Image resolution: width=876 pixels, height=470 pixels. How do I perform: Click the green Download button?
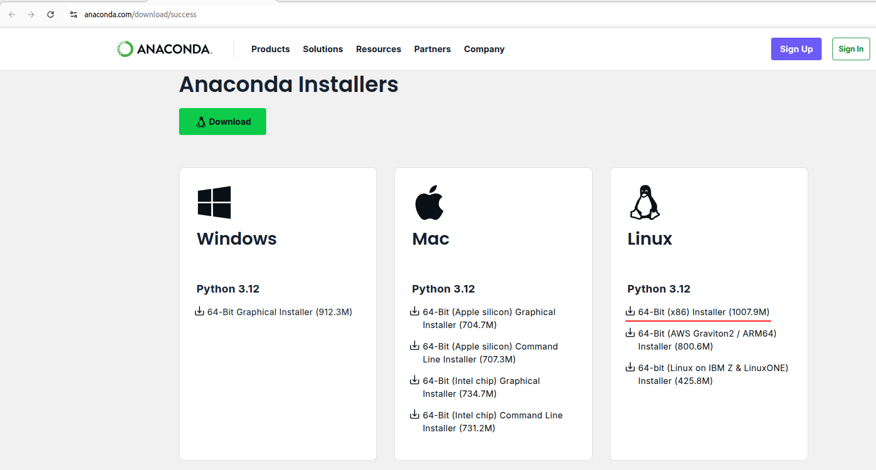223,122
